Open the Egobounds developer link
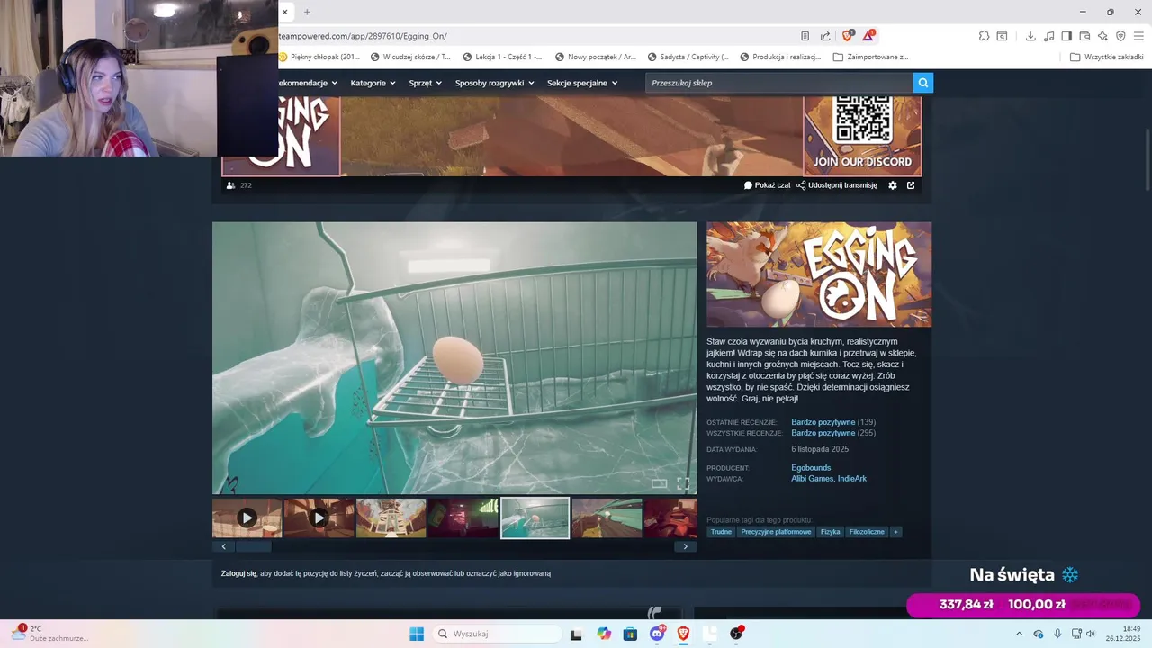The height and width of the screenshot is (648, 1152). [x=811, y=468]
